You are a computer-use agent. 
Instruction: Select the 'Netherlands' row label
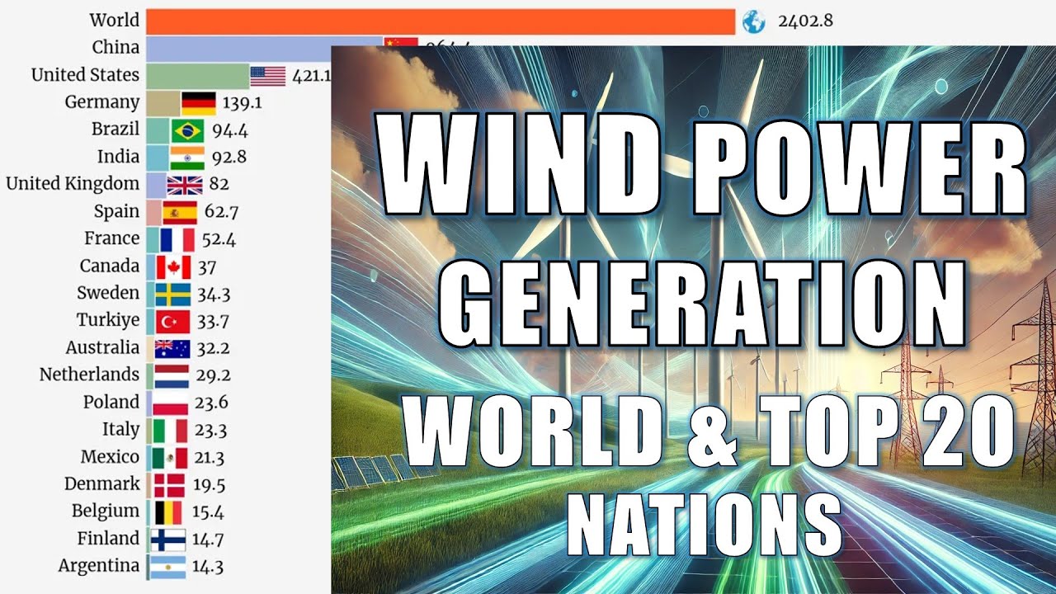[89, 375]
